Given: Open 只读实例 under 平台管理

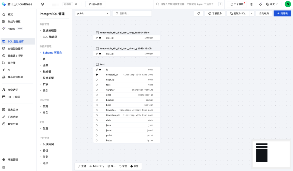Looking at the screenshot, I should [48, 144].
